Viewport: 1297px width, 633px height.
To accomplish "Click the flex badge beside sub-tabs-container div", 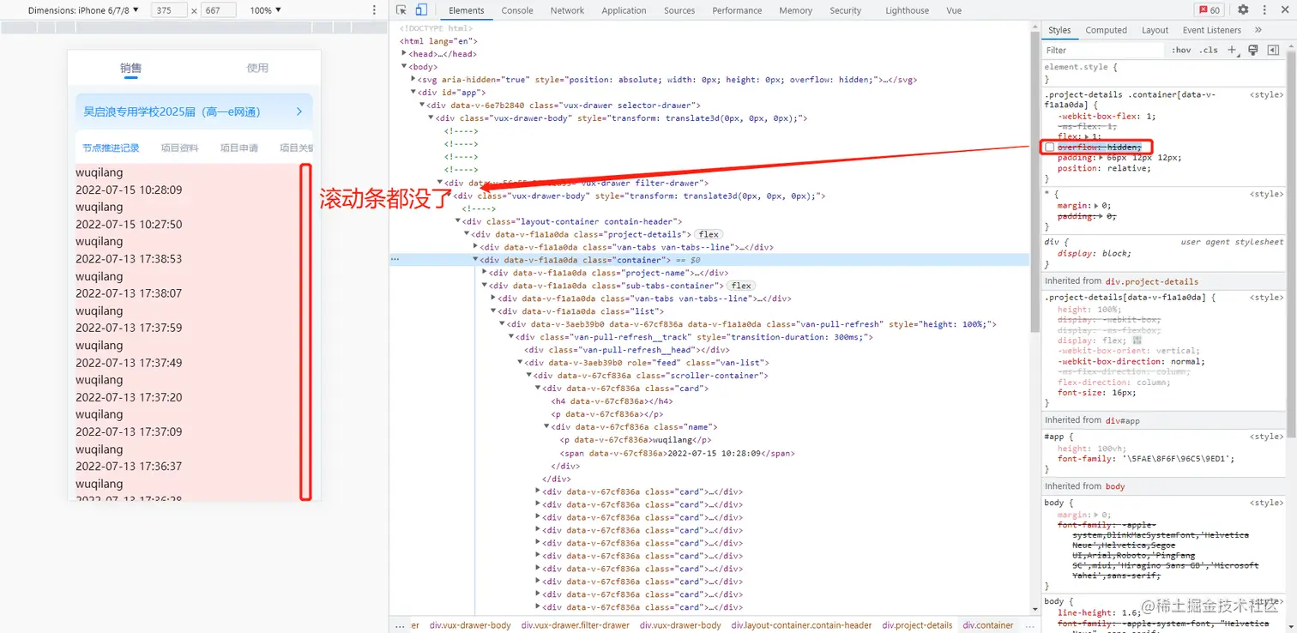I will coord(741,286).
